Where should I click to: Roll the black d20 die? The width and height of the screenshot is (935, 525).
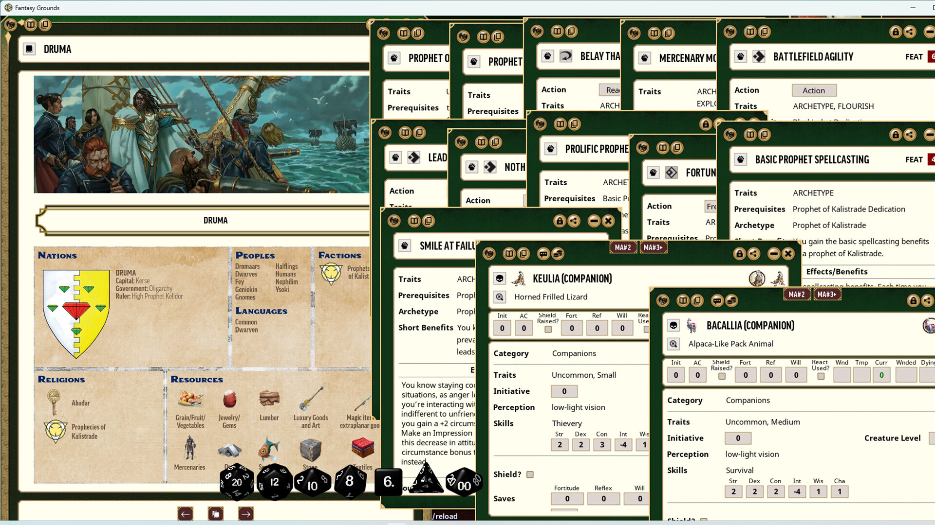click(x=238, y=482)
